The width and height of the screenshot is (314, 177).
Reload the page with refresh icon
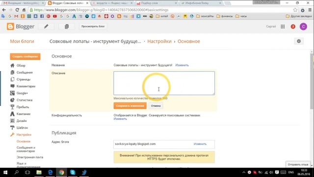[17, 10]
